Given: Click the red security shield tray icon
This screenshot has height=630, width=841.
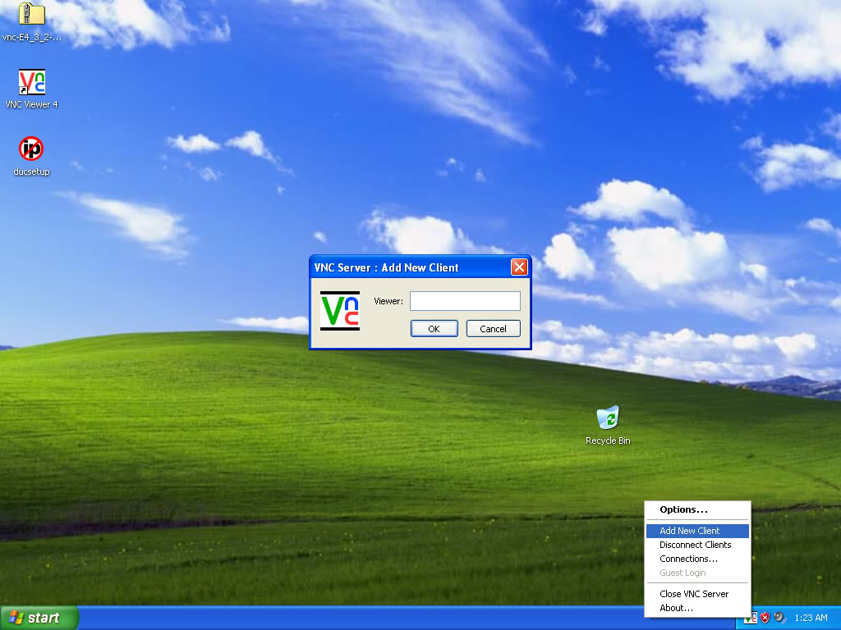Looking at the screenshot, I should [765, 618].
